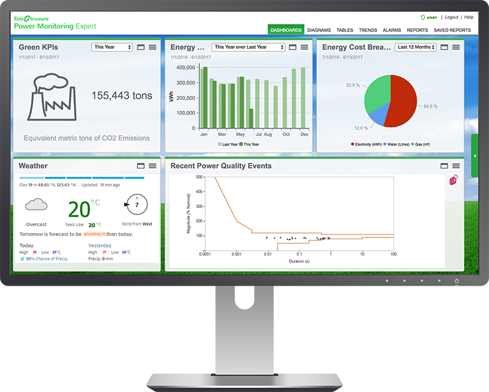The width and height of the screenshot is (489, 392).
Task: Click the 33.5 % pie label
Action: 353,85
